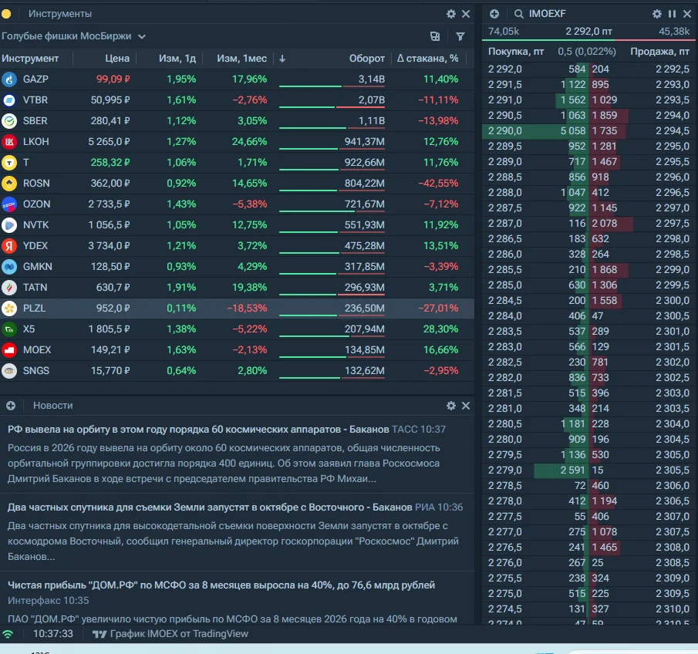The width and height of the screenshot is (698, 654).
Task: Click the ROSN logo icon
Action: coord(9,184)
